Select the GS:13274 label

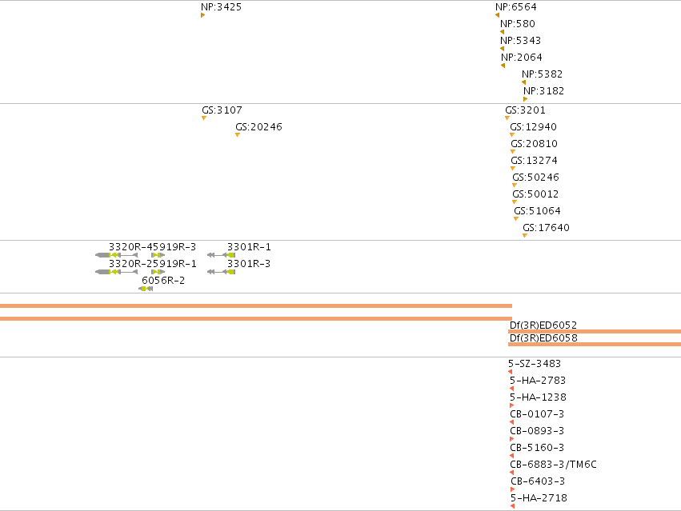tap(535, 161)
